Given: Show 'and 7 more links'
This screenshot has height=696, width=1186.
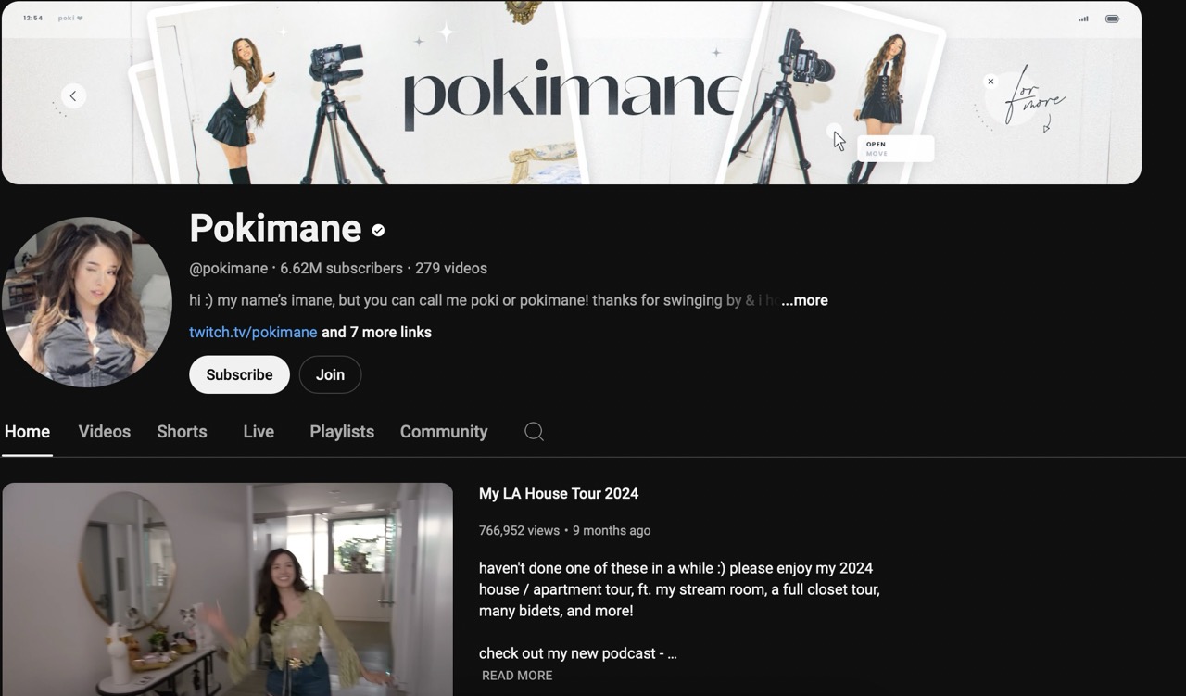Looking at the screenshot, I should click(376, 332).
